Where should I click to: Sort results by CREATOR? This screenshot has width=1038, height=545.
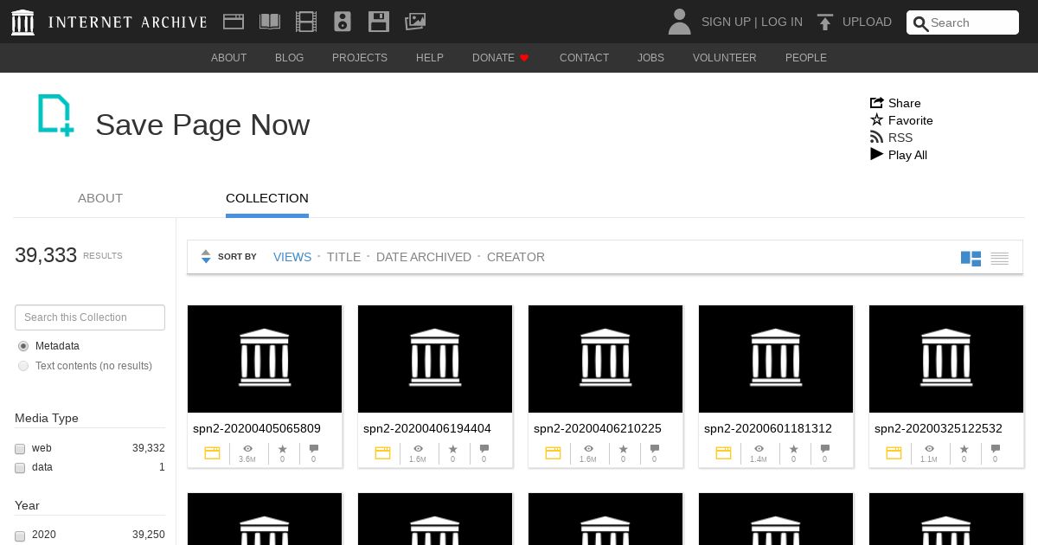click(x=516, y=257)
